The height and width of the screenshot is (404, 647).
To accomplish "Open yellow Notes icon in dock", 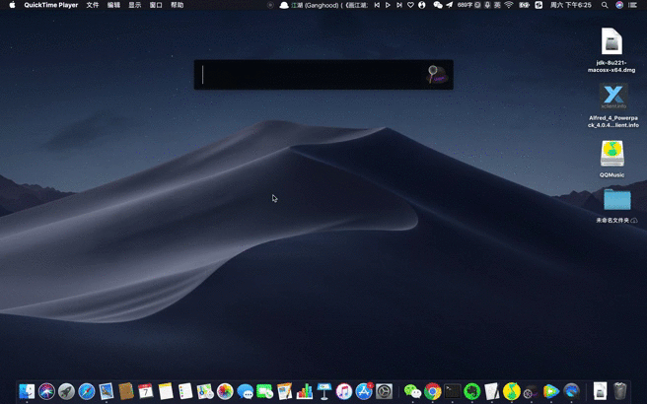I will [166, 391].
